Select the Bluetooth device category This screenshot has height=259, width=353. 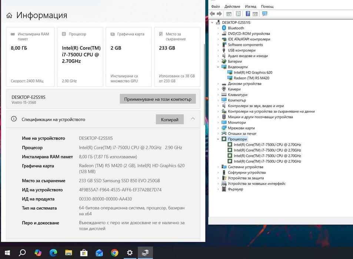(236, 28)
